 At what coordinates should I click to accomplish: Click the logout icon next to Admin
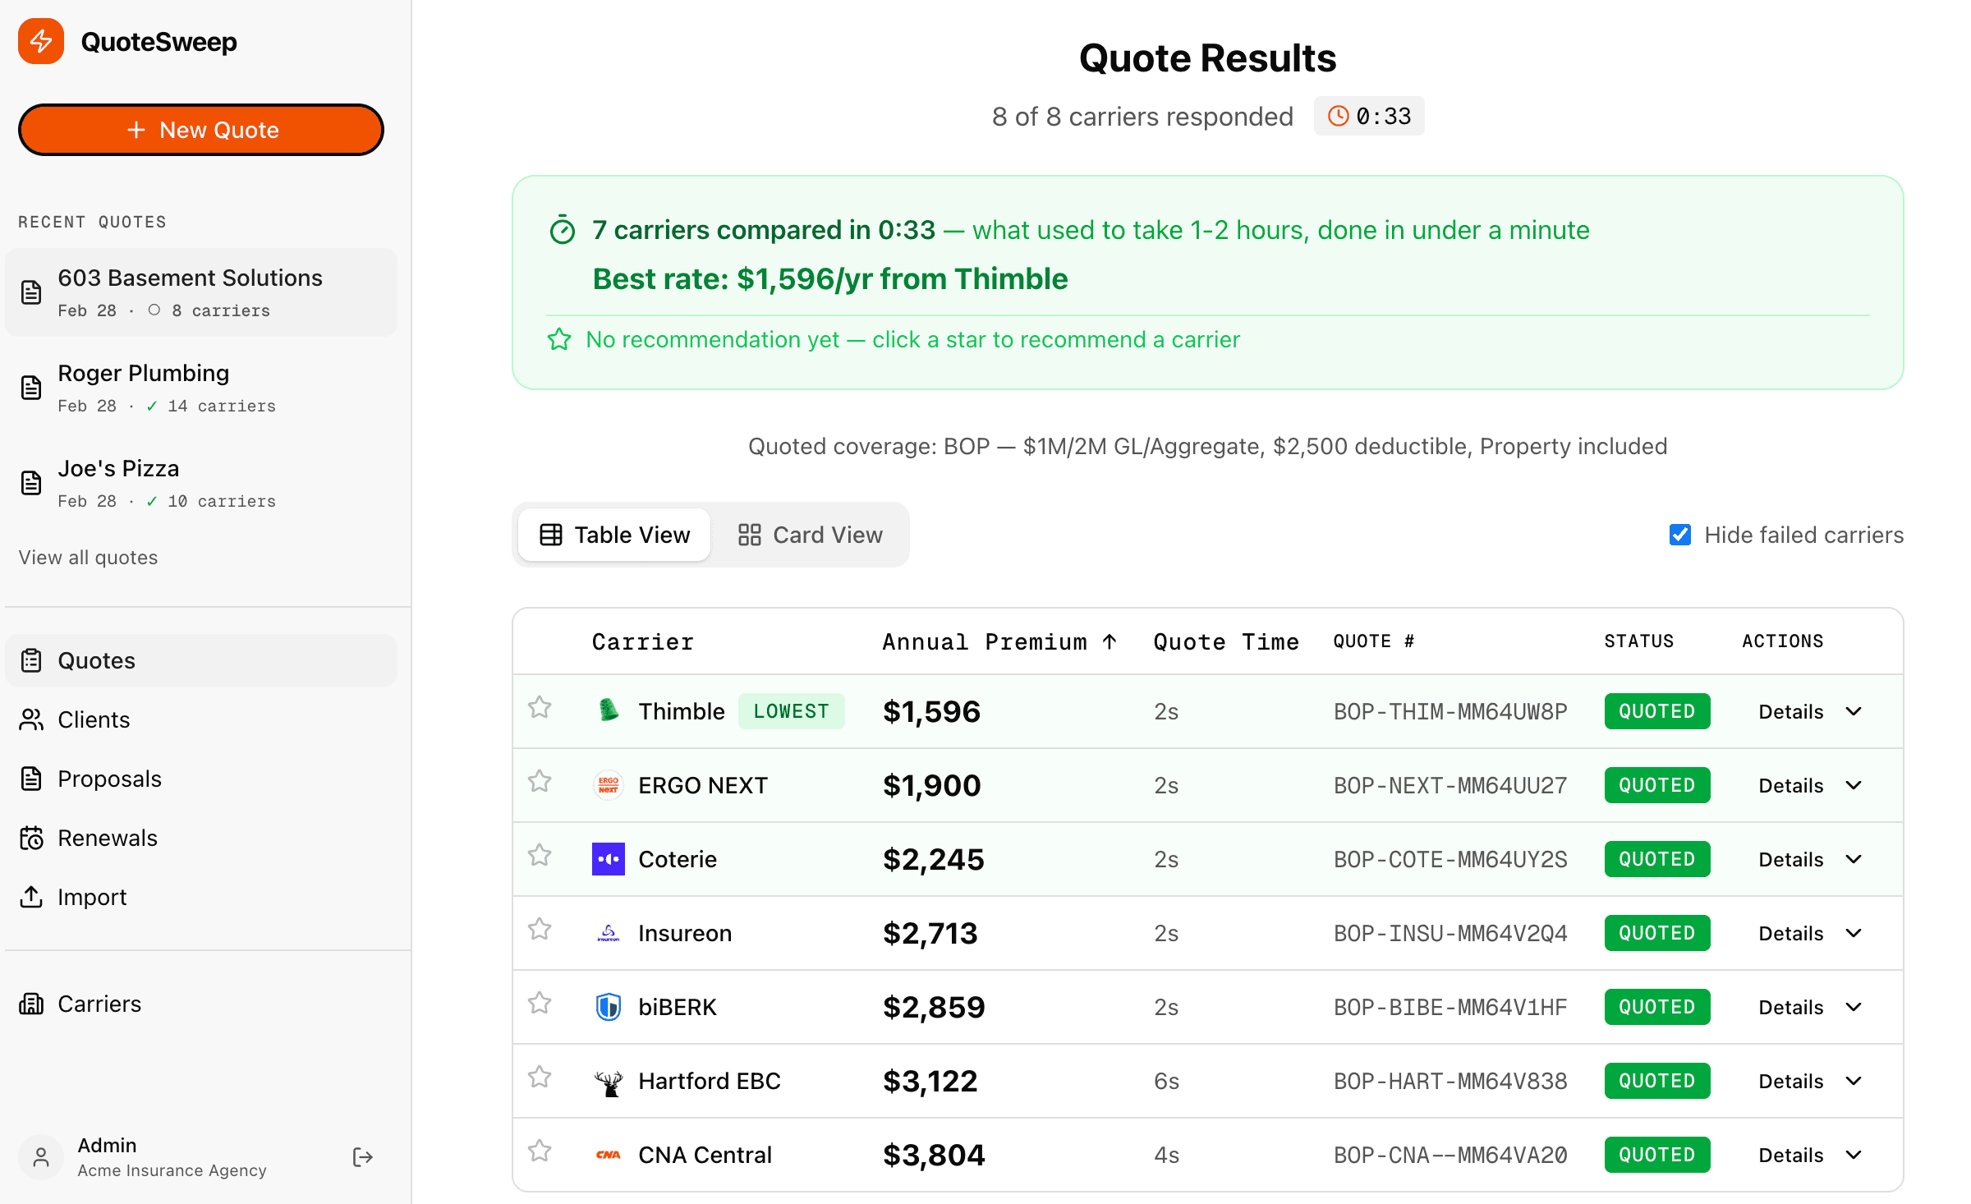point(362,1156)
